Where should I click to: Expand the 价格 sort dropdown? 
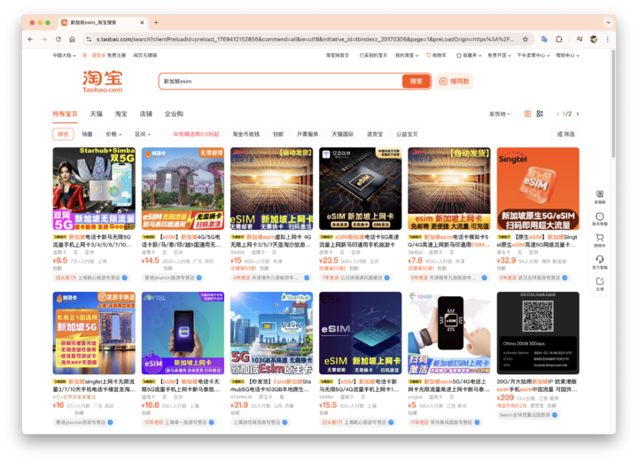coord(113,134)
